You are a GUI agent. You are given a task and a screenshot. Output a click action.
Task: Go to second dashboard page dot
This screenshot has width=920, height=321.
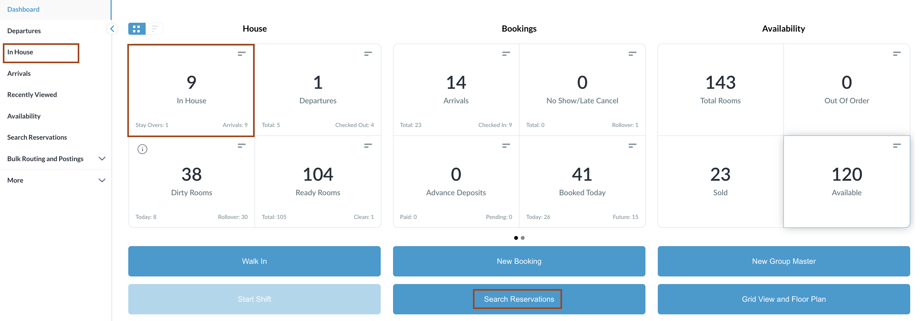pos(523,238)
